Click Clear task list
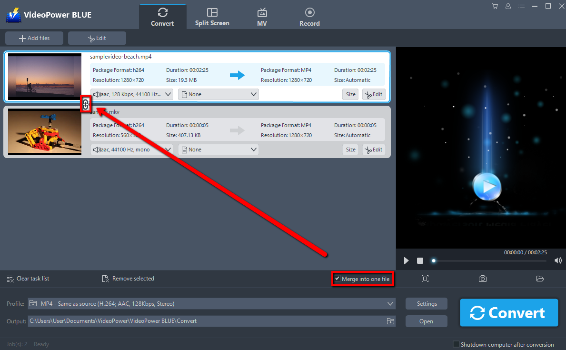Viewport: 566px width, 350px height. click(28, 279)
